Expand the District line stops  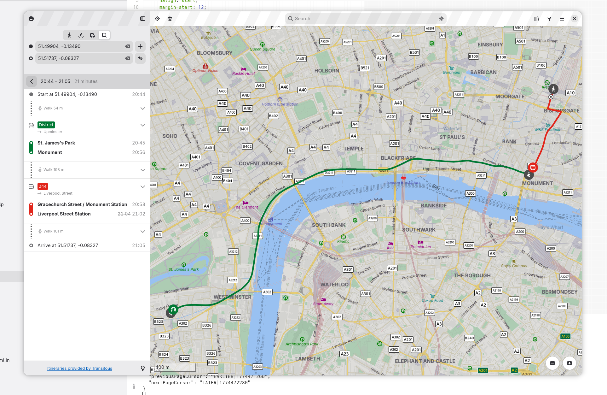[x=142, y=125]
